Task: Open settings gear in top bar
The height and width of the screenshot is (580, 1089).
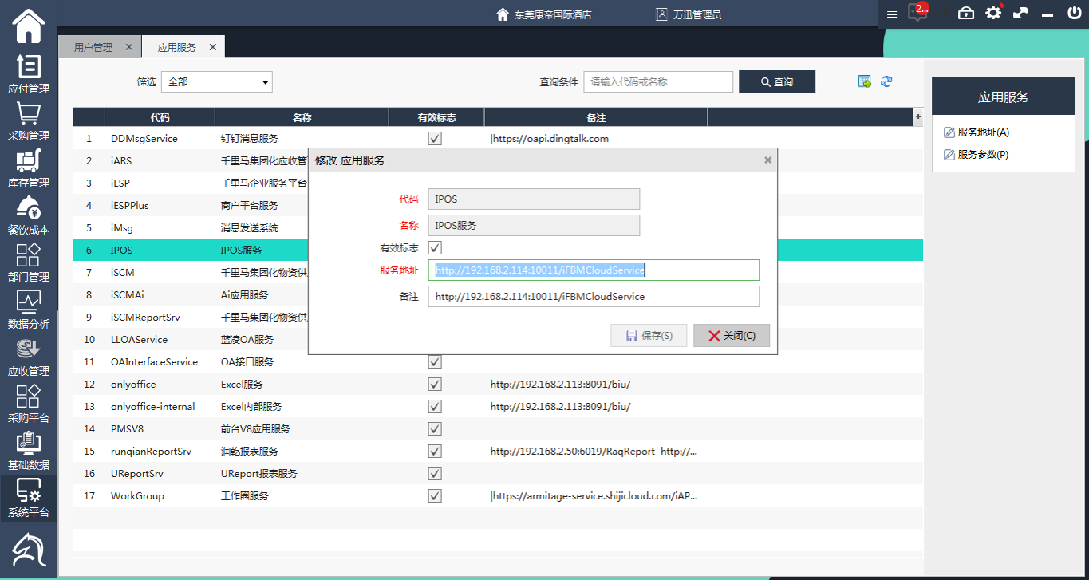Action: pyautogui.click(x=992, y=14)
